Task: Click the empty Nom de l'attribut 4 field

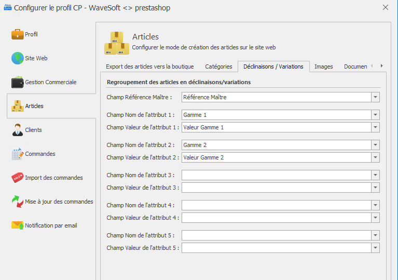Action: click(x=277, y=205)
